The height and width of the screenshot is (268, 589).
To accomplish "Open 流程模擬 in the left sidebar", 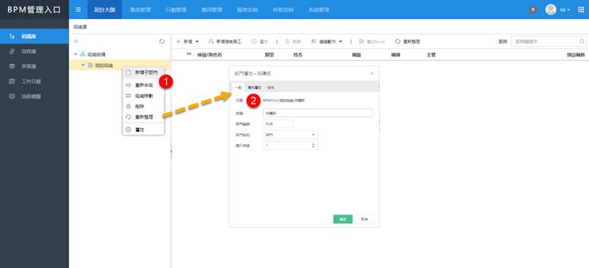I will [35, 96].
